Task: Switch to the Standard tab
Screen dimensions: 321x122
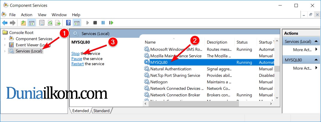Action: pos(101,111)
